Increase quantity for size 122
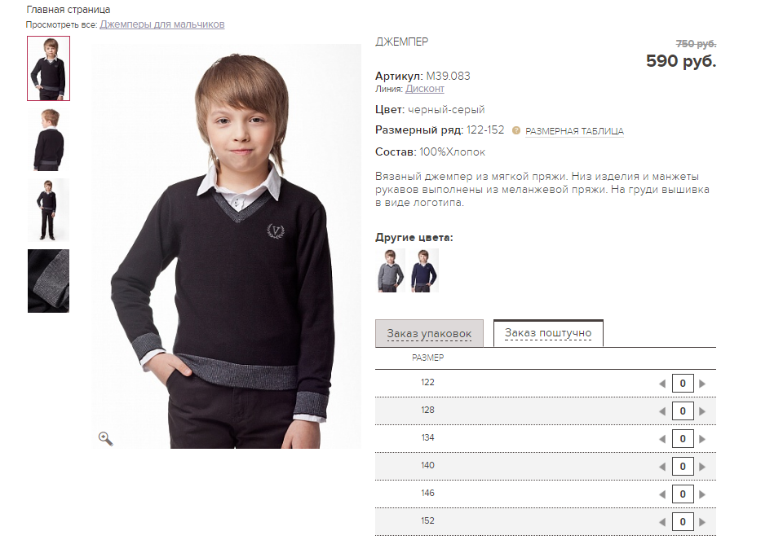Screen dimensions: 783x540 (x=702, y=384)
